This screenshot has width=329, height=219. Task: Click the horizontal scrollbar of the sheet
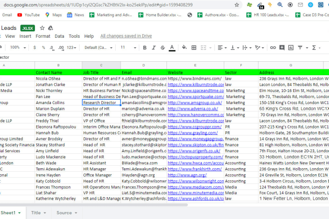(x=93, y=205)
